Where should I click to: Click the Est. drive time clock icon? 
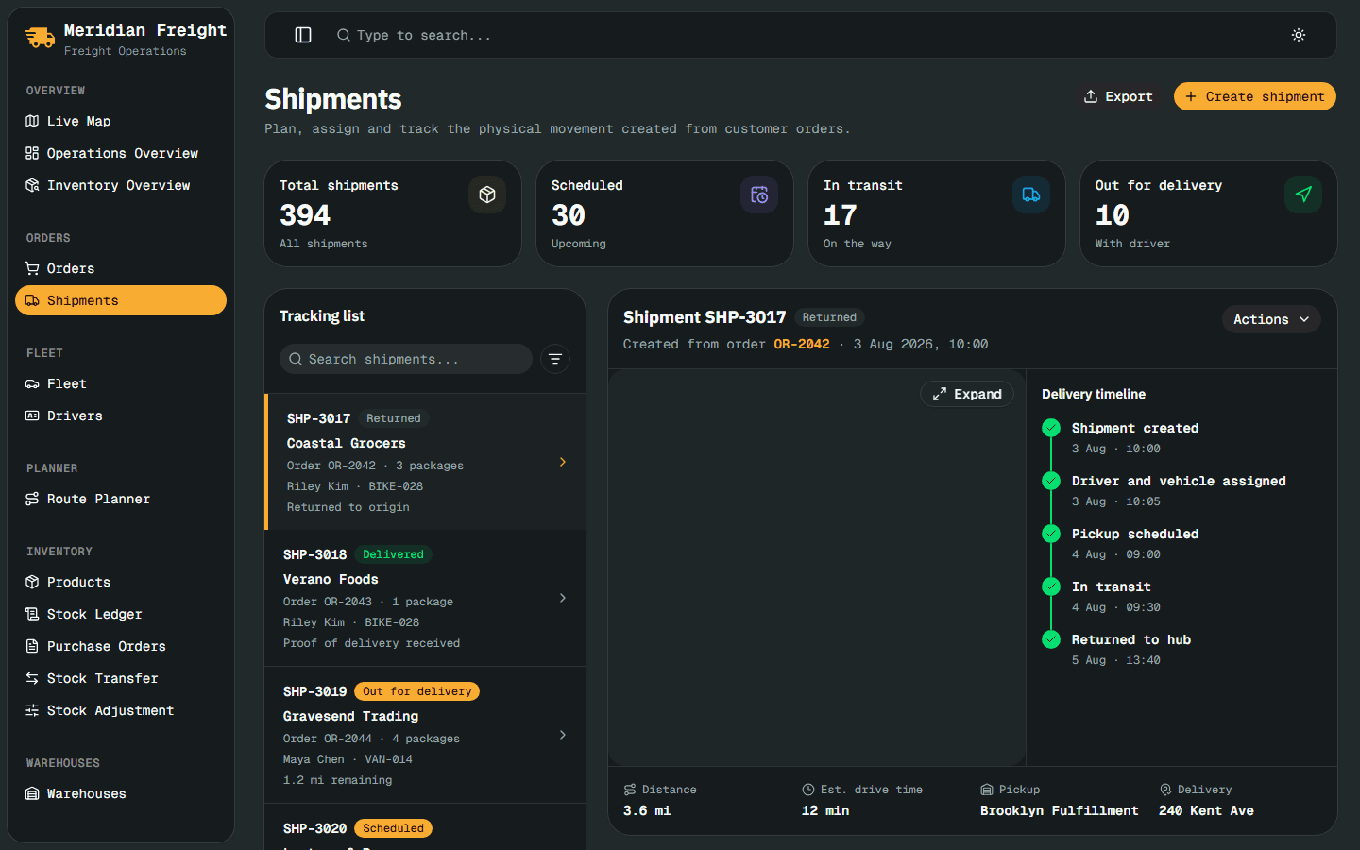808,790
